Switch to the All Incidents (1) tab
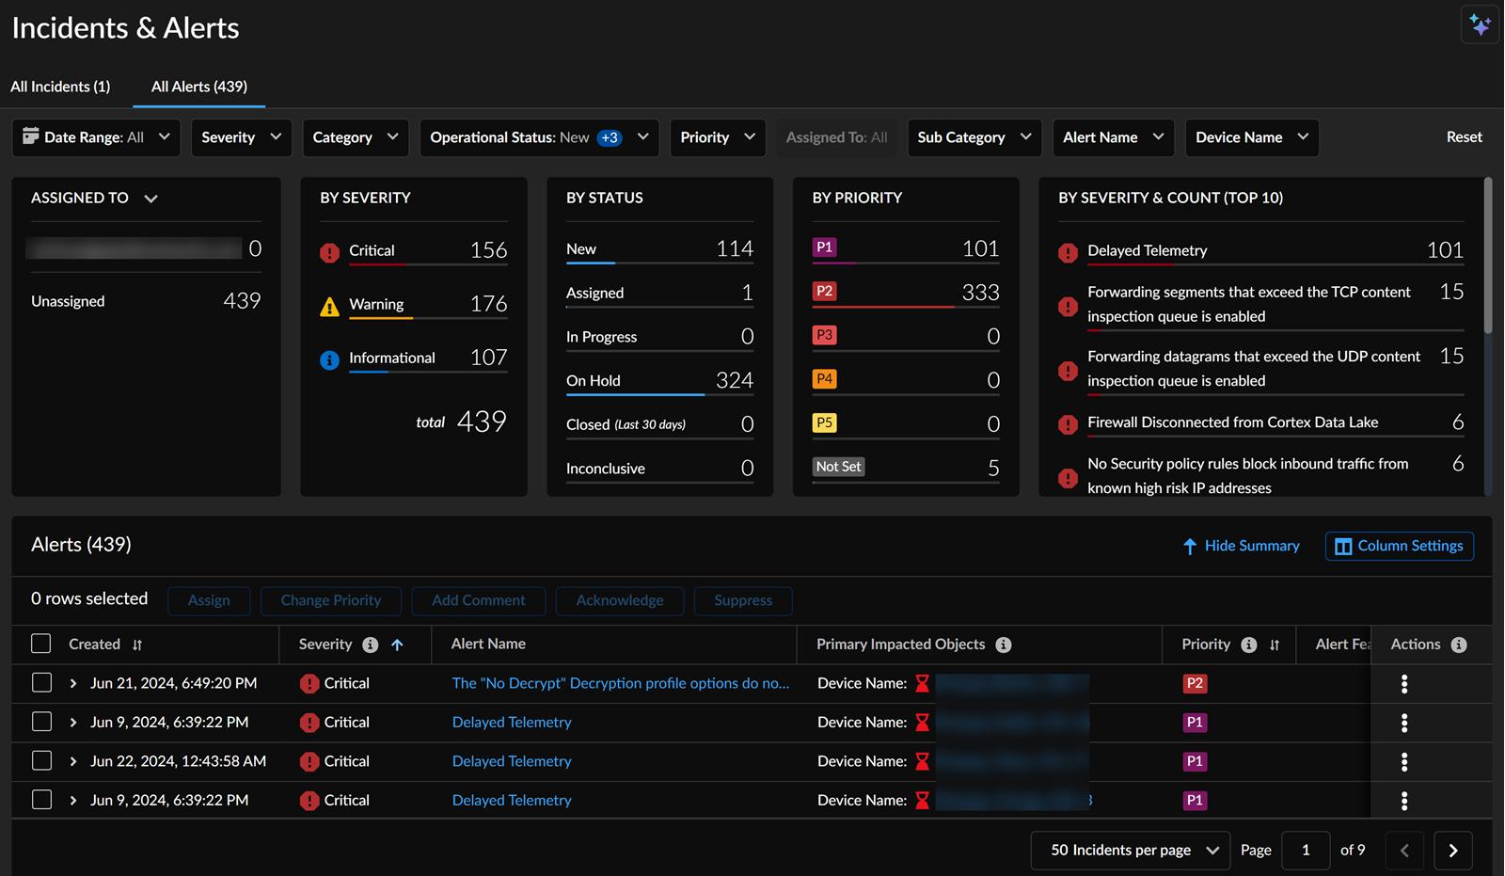 pyautogui.click(x=60, y=87)
